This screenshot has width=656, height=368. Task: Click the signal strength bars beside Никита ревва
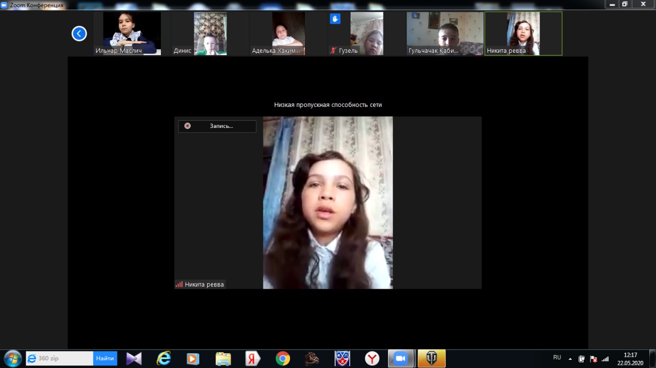[179, 285]
